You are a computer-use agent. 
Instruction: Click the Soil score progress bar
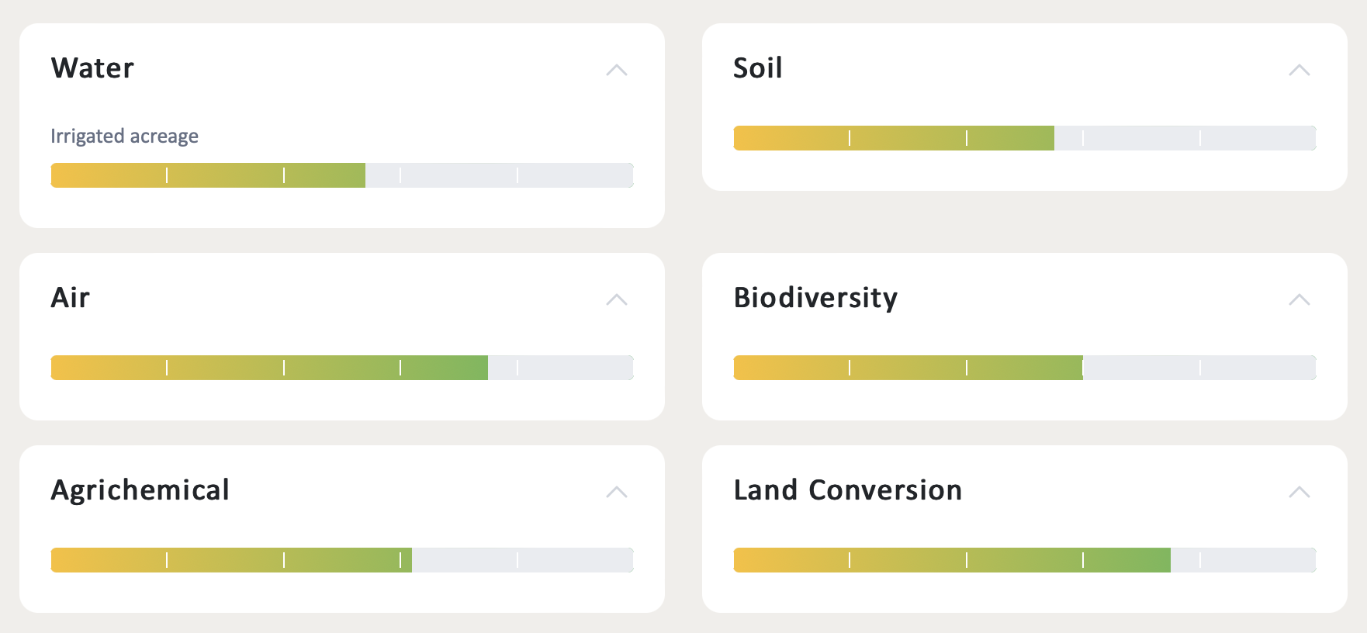pos(1025,138)
